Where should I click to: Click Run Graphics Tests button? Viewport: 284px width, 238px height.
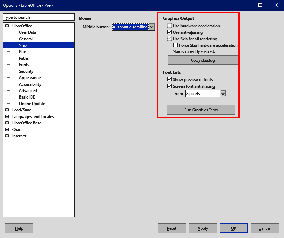pos(201,110)
